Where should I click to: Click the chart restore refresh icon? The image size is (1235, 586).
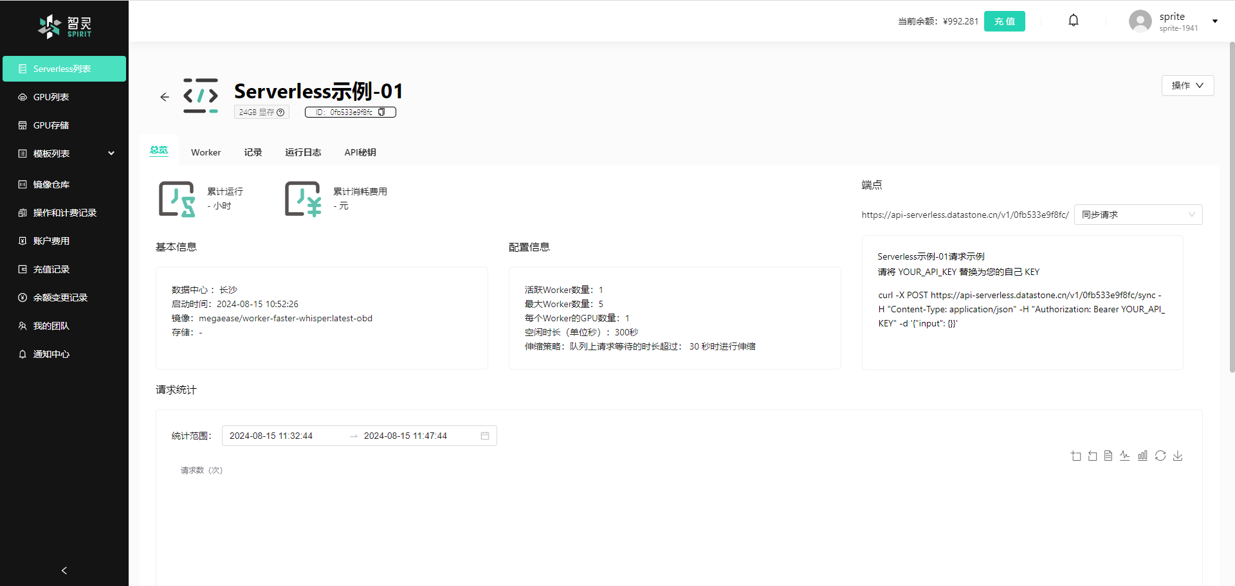coord(1160,456)
